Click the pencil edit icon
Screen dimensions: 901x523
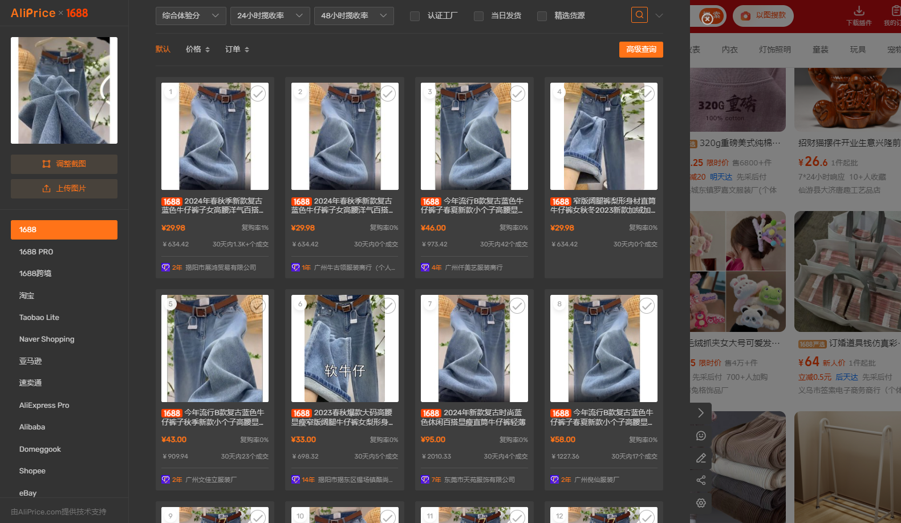coord(701,458)
